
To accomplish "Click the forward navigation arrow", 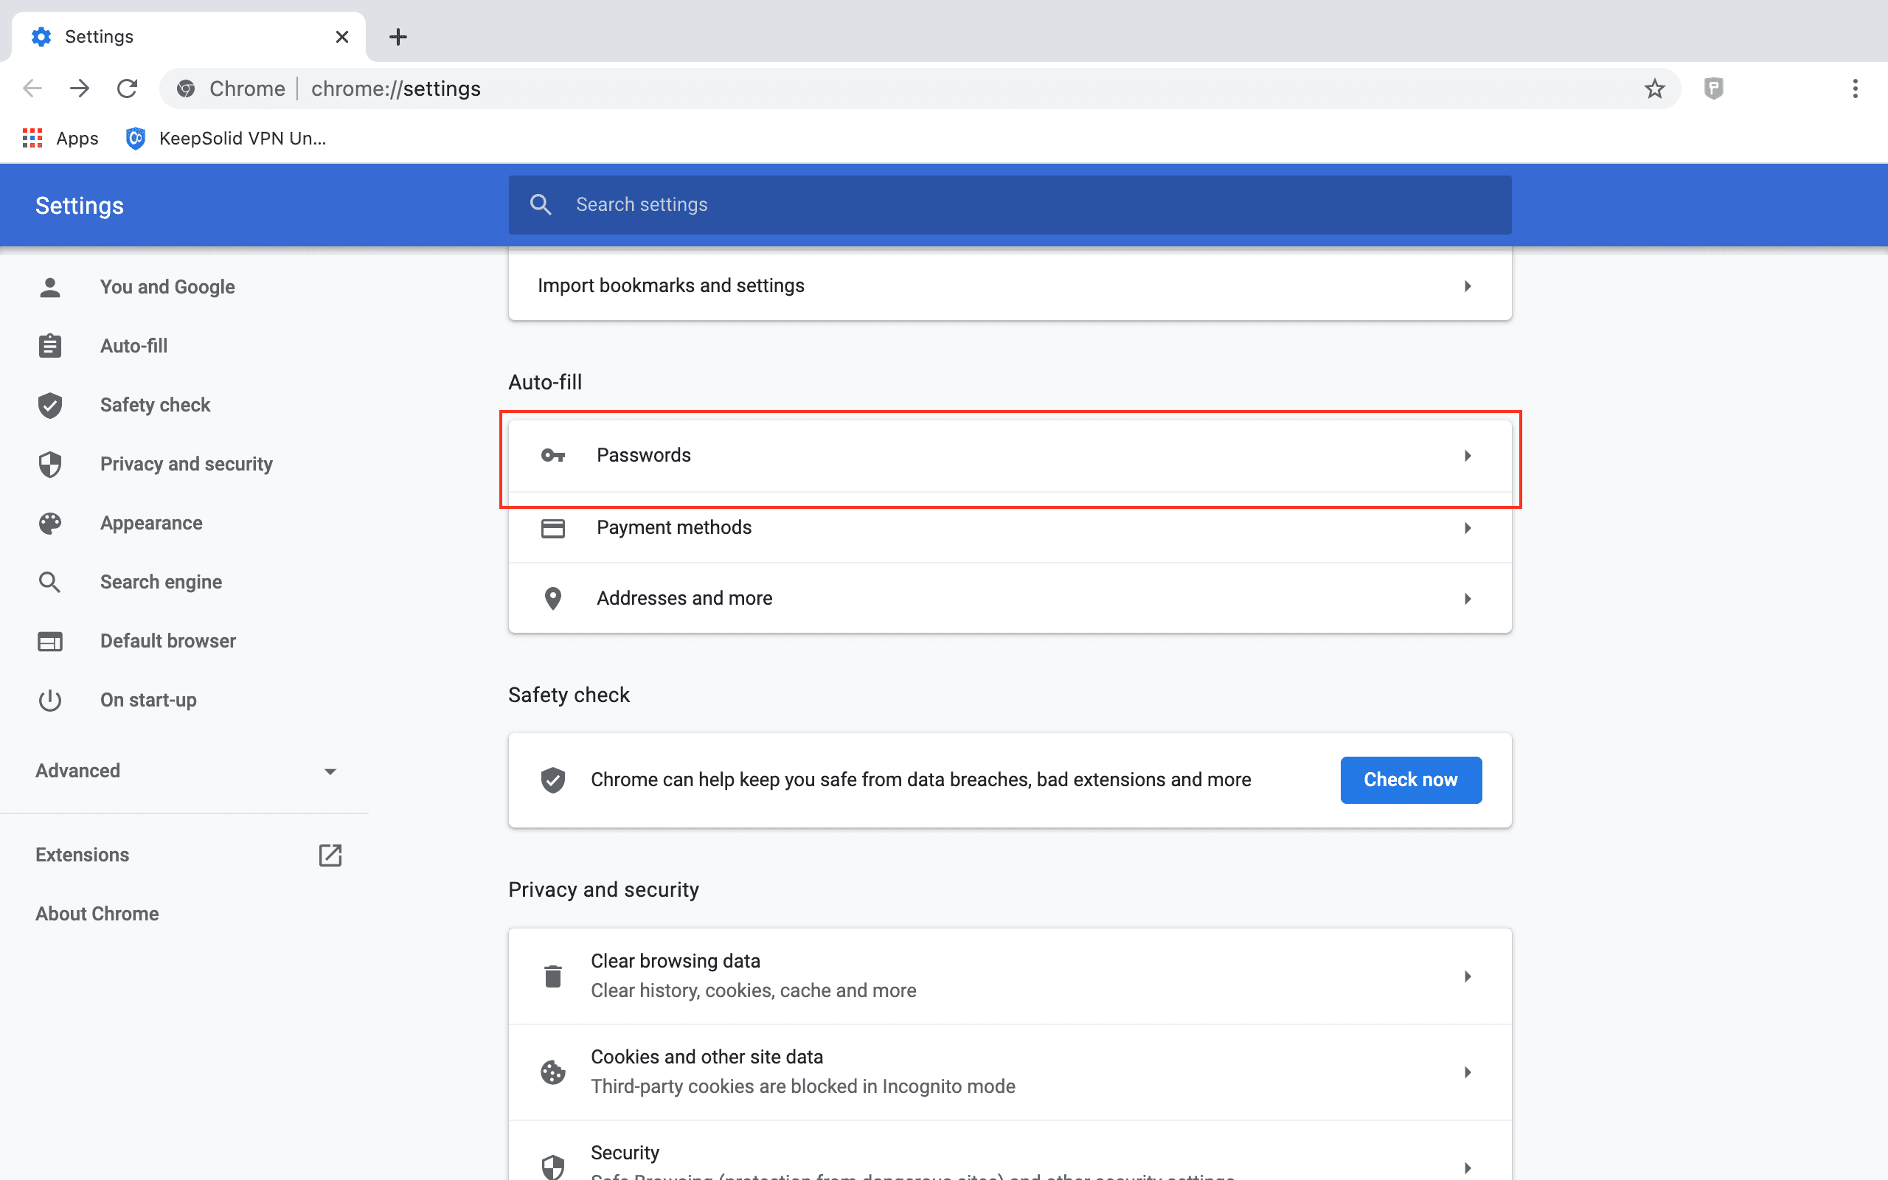I will point(80,89).
